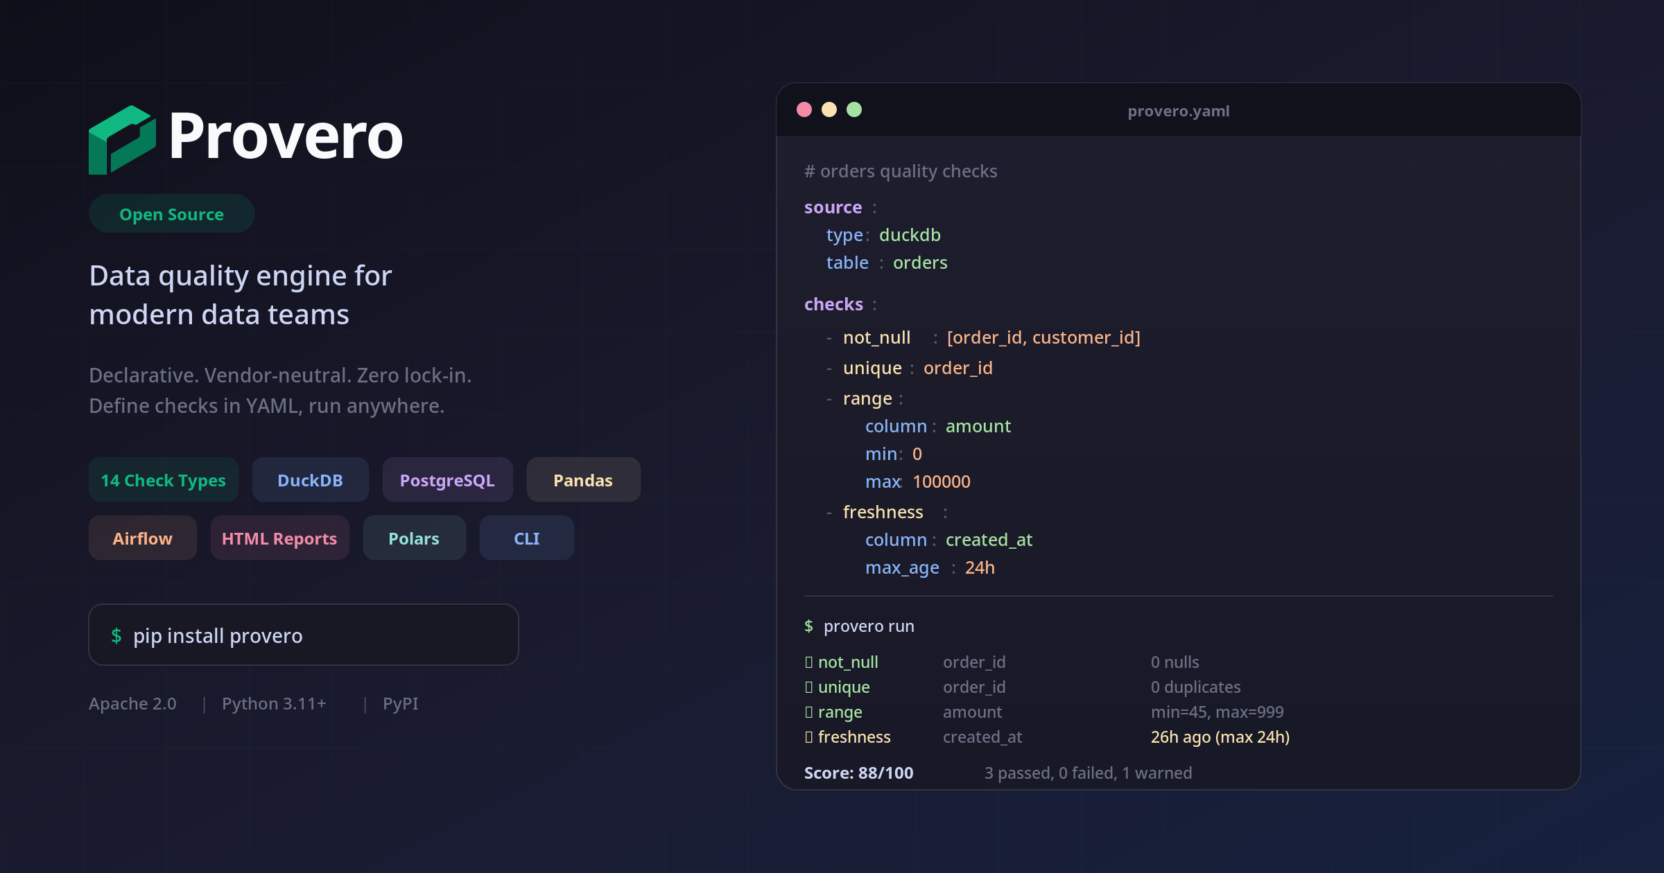Click the PyPI link
Image resolution: width=1664 pixels, height=873 pixels.
(x=401, y=703)
